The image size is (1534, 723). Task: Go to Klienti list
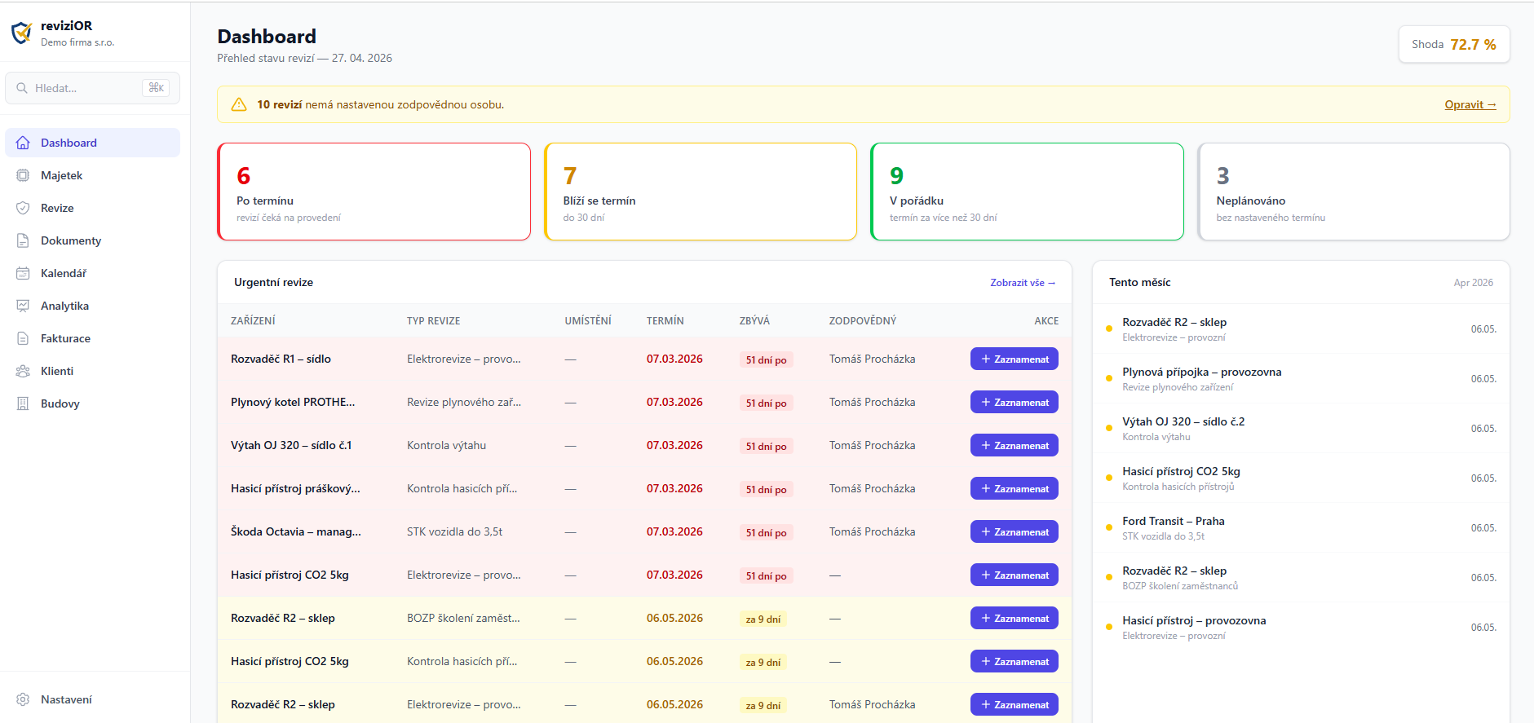click(x=92, y=371)
